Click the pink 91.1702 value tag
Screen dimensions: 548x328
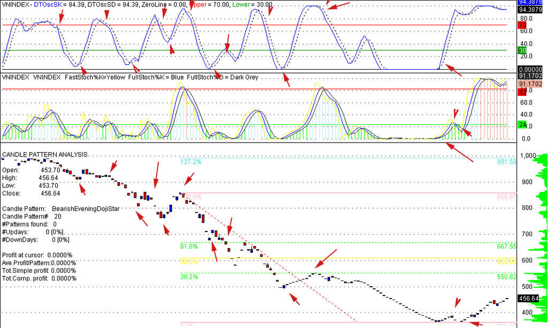[x=531, y=85]
